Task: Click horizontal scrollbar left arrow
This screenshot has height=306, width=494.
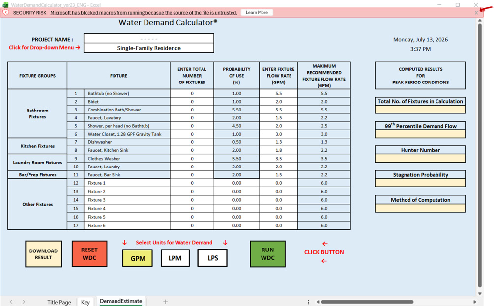Action: 318,302
